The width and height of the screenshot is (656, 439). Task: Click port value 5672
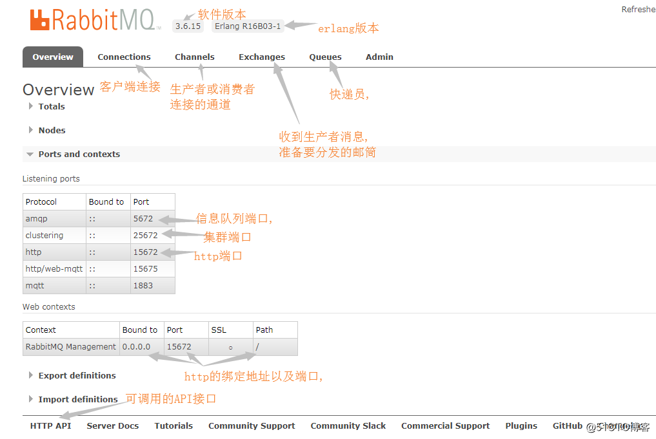pos(143,219)
